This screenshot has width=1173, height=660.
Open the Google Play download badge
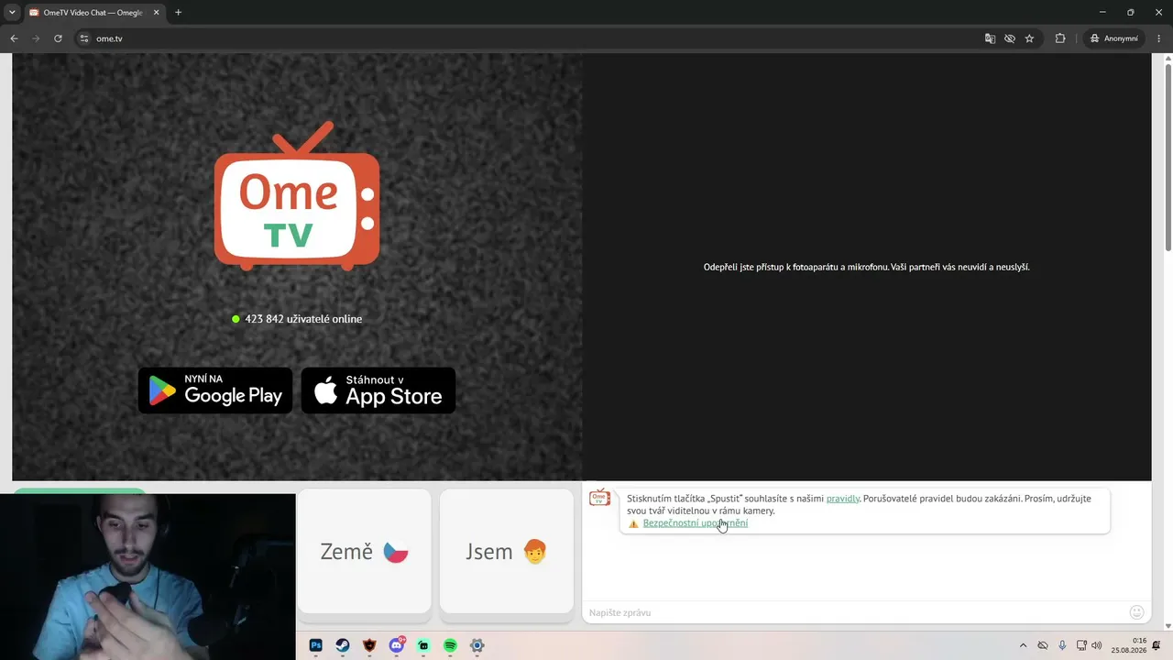click(215, 390)
